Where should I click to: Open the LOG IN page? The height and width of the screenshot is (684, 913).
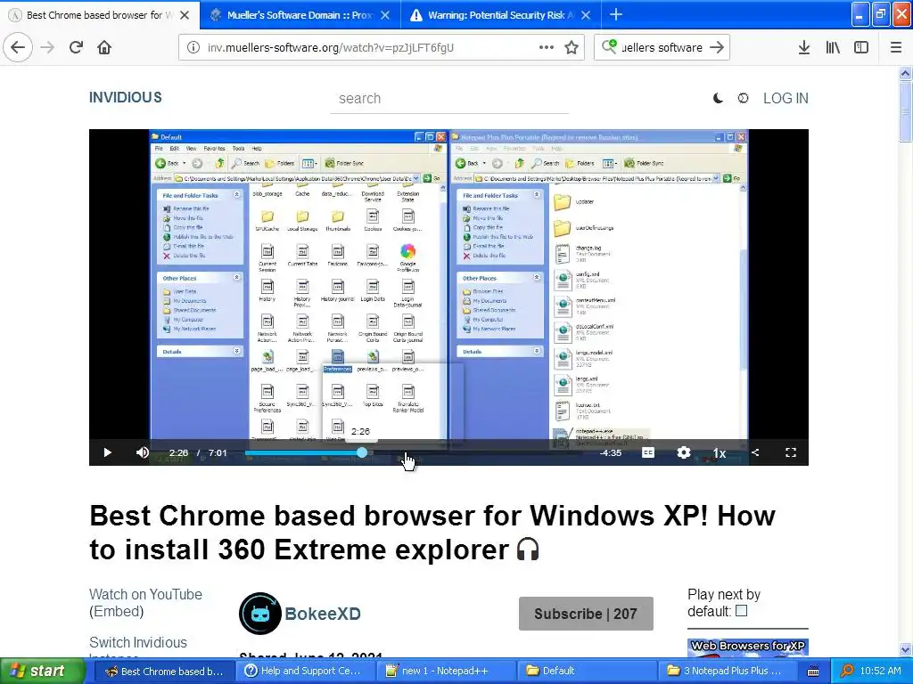click(x=786, y=98)
